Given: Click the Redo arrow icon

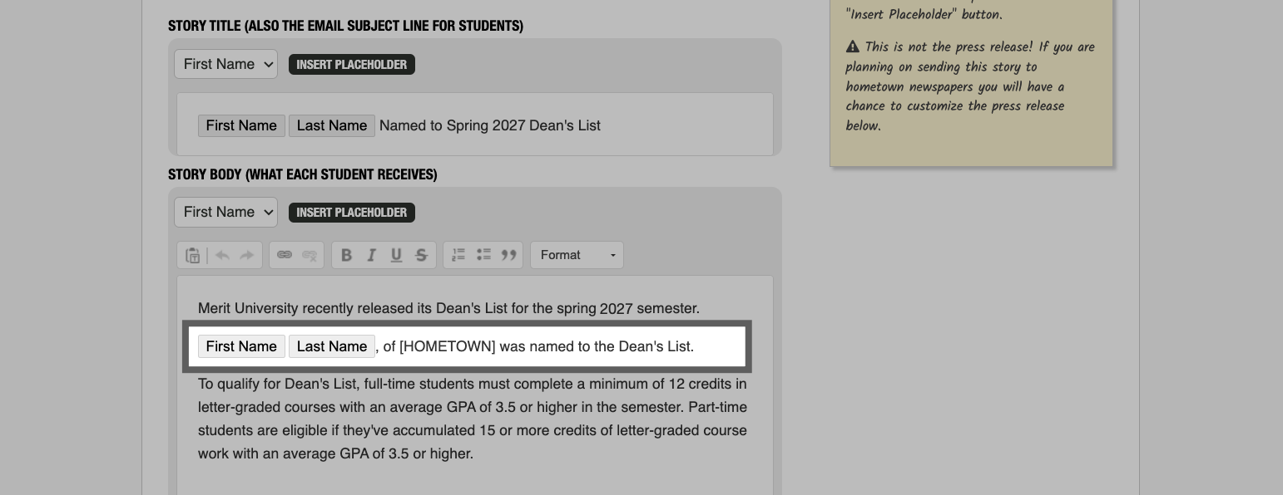Looking at the screenshot, I should click(246, 255).
